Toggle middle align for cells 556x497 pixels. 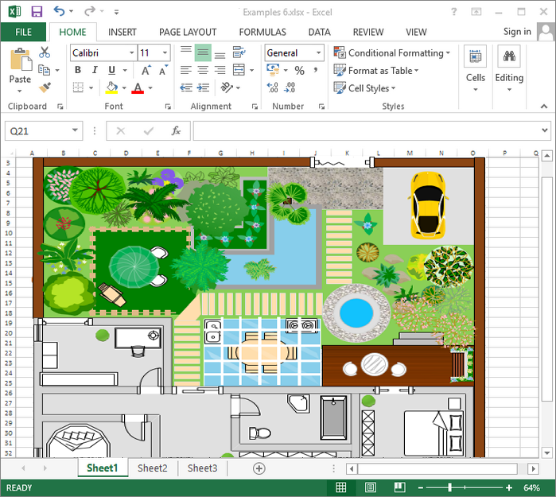pyautogui.click(x=203, y=52)
